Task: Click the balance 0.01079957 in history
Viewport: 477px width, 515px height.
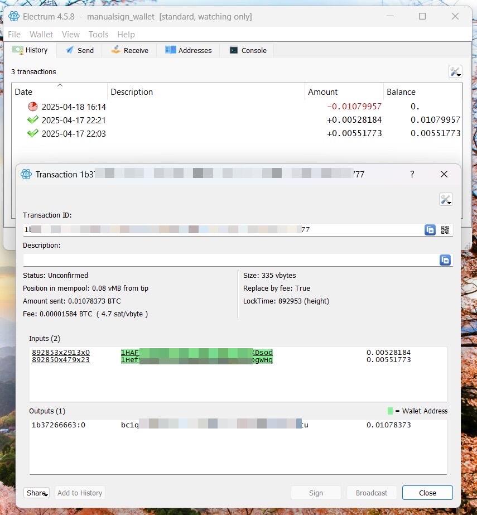Action: click(435, 120)
